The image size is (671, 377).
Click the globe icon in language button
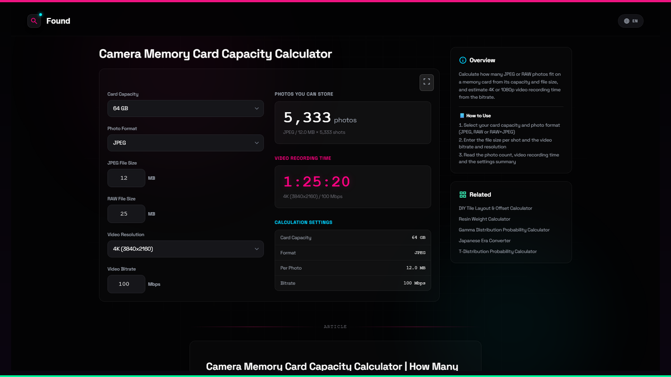pos(627,21)
